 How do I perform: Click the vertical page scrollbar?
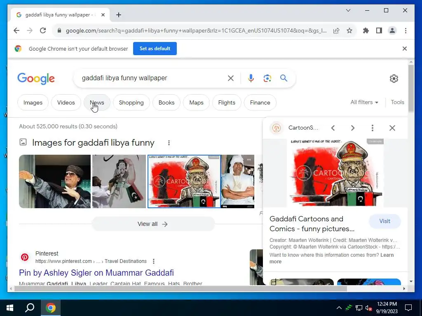(x=411, y=89)
